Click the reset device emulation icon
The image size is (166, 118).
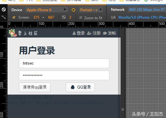tap(4, 10)
